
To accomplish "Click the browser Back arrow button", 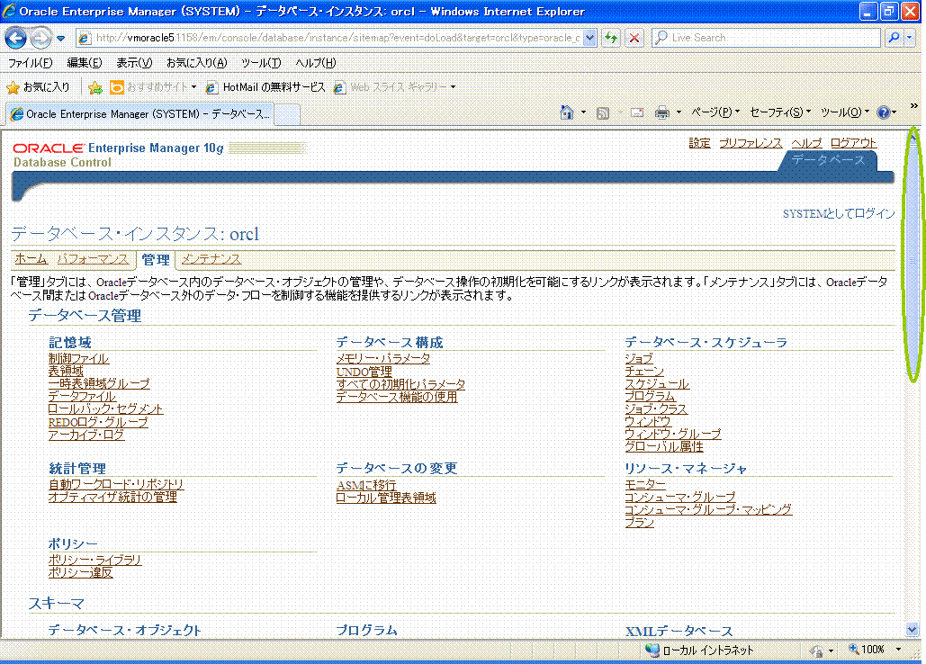I will (16, 39).
